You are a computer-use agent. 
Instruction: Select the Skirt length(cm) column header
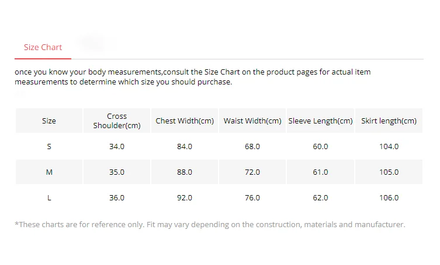(389, 121)
